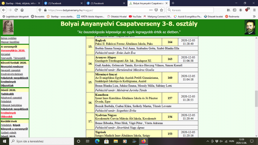Open Válaszok beküldése link

(x=11, y=105)
